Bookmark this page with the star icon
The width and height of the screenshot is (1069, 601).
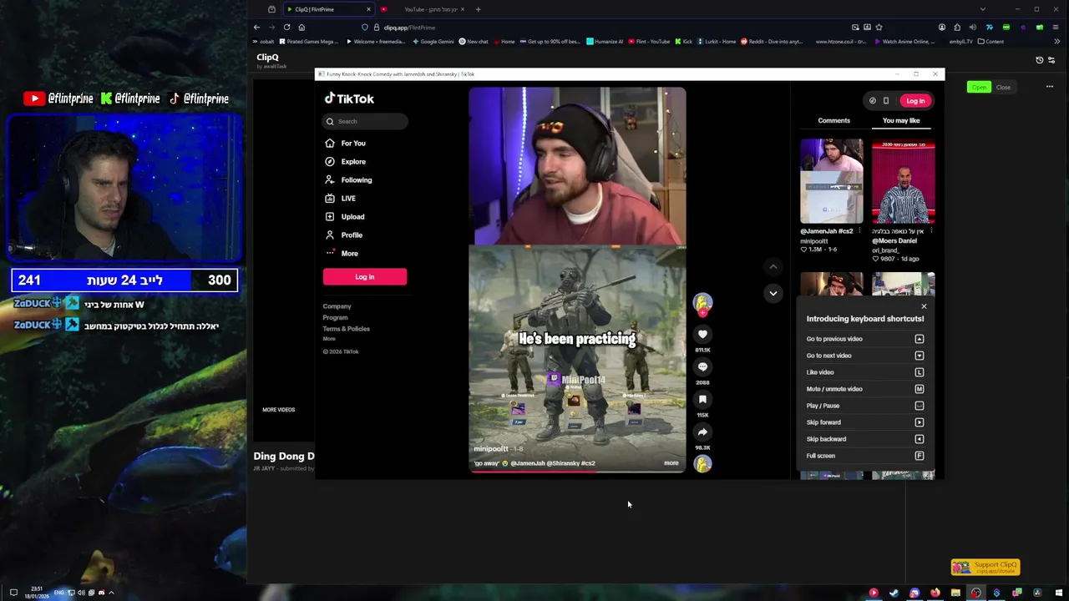[x=879, y=27]
